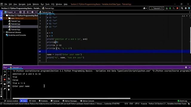Click the Section 2.1 project breadcrumb
Image resolution: width=191 pixels, height=107 pixels.
[21, 8]
